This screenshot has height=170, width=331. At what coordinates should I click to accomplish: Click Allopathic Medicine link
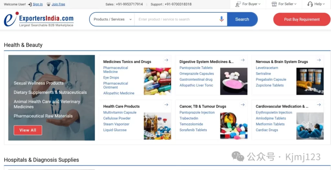119,93
